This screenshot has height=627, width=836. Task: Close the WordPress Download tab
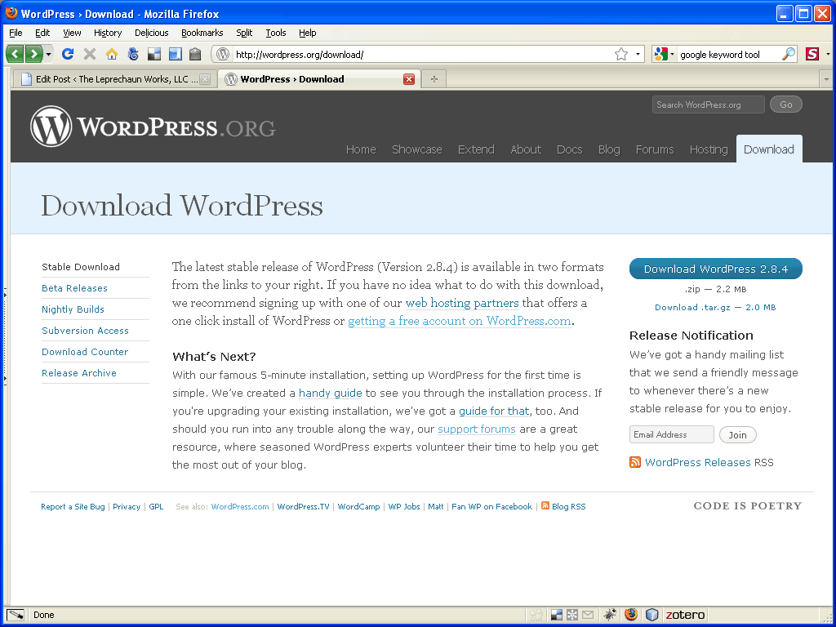tap(409, 79)
